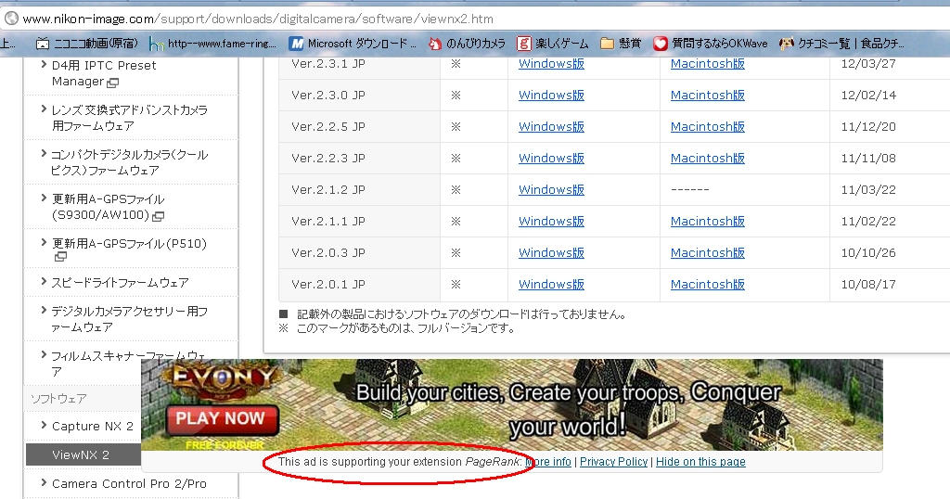
Task: Download Macintosh版 for Ver.2.3.1 JP
Action: pos(708,64)
